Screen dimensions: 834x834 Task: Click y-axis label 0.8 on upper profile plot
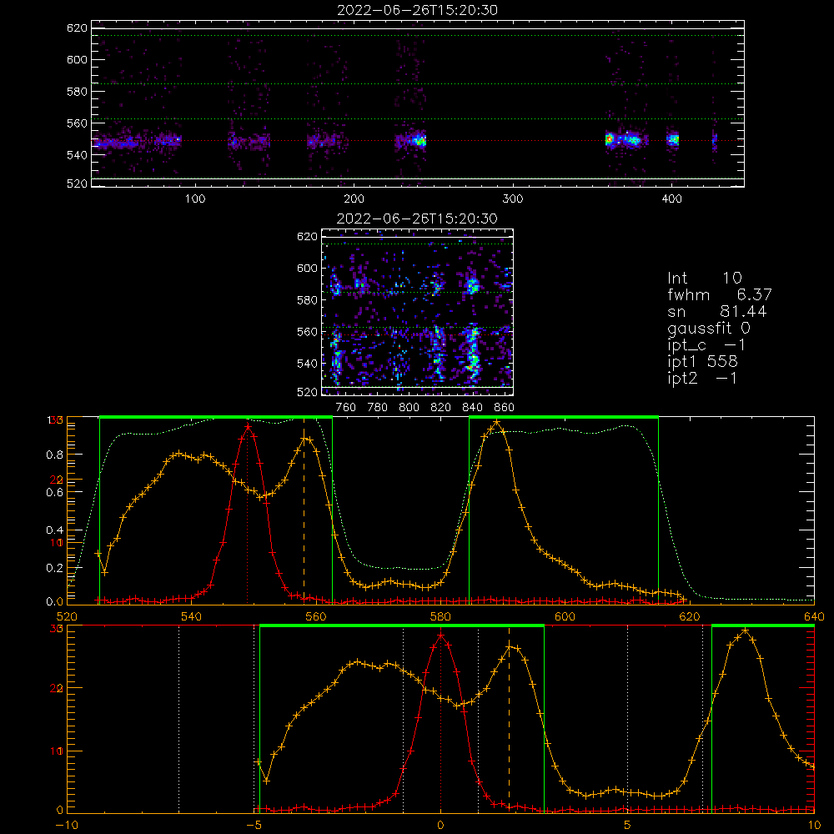pos(55,455)
